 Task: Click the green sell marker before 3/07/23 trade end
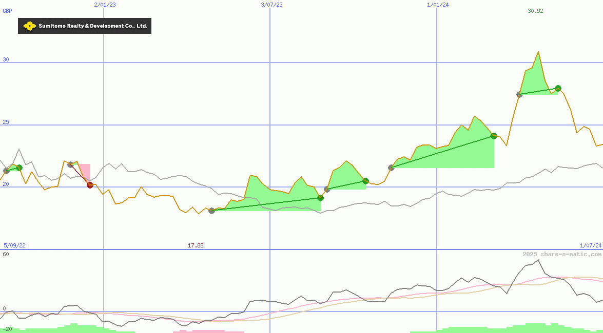[x=320, y=198]
